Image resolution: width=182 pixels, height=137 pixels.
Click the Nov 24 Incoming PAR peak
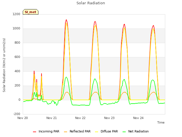[154, 25]
